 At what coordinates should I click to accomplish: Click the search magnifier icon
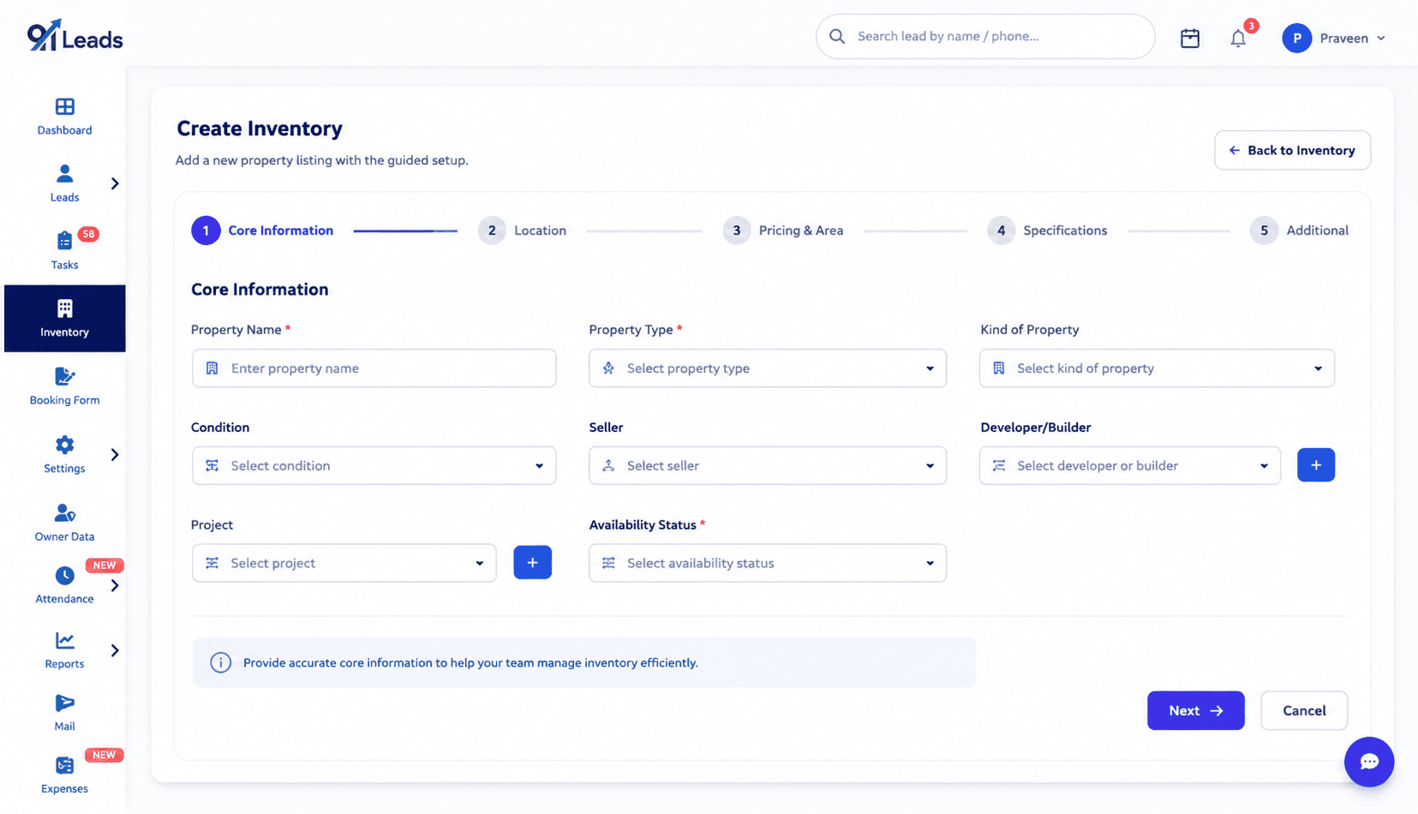click(x=837, y=36)
